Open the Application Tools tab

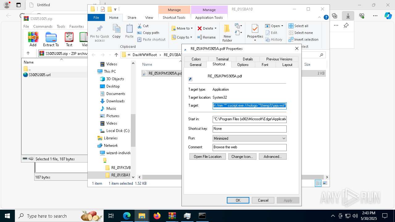click(x=209, y=18)
